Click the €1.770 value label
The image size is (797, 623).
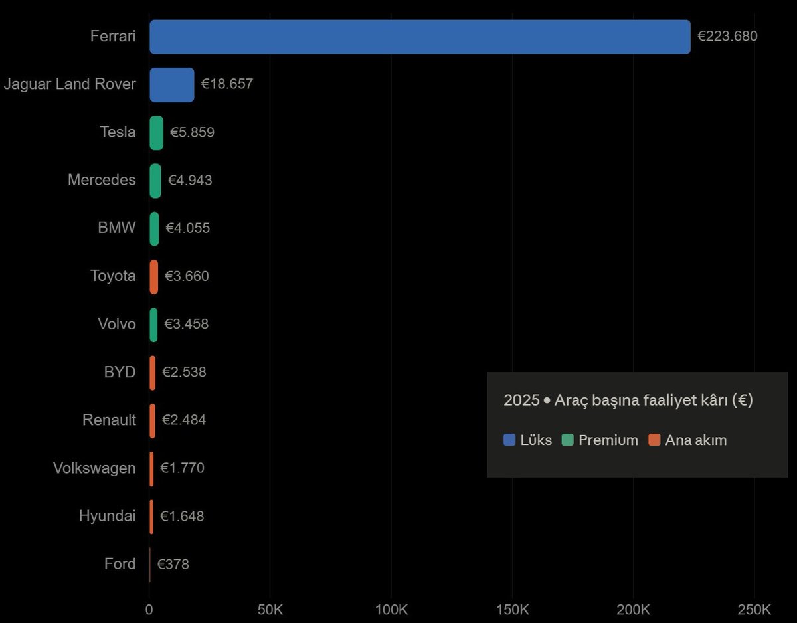(182, 468)
